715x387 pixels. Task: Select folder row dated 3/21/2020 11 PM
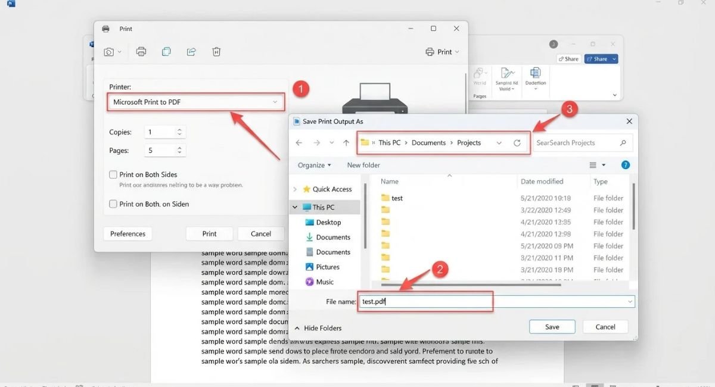pos(502,258)
